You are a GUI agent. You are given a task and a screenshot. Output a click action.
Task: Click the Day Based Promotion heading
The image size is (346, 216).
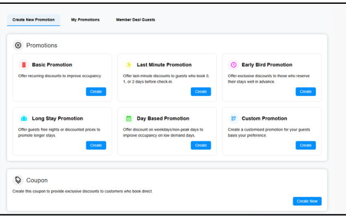point(163,119)
